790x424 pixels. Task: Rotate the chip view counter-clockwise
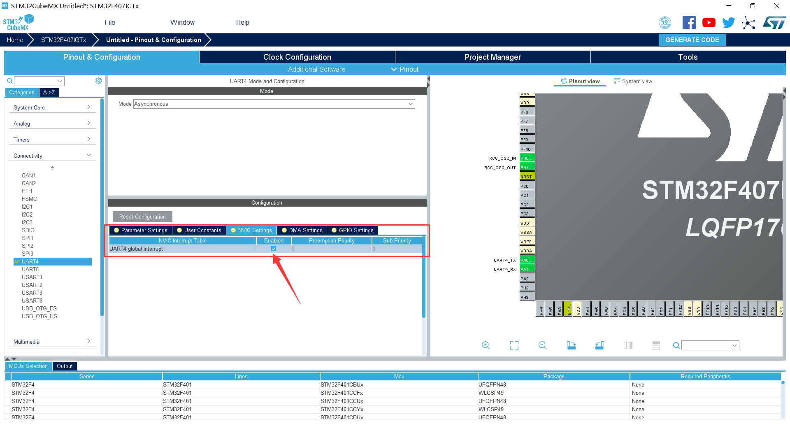(x=599, y=345)
